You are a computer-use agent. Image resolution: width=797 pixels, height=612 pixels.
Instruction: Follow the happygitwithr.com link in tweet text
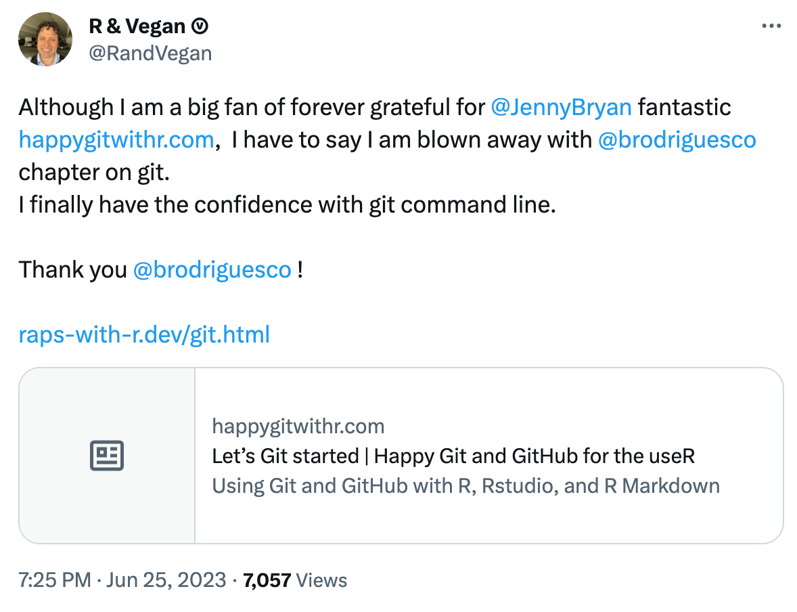tap(116, 139)
